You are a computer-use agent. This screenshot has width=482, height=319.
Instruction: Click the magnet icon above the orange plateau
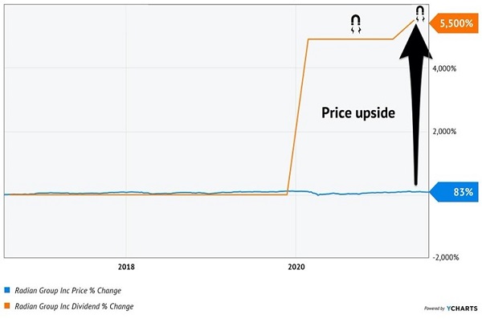point(356,24)
